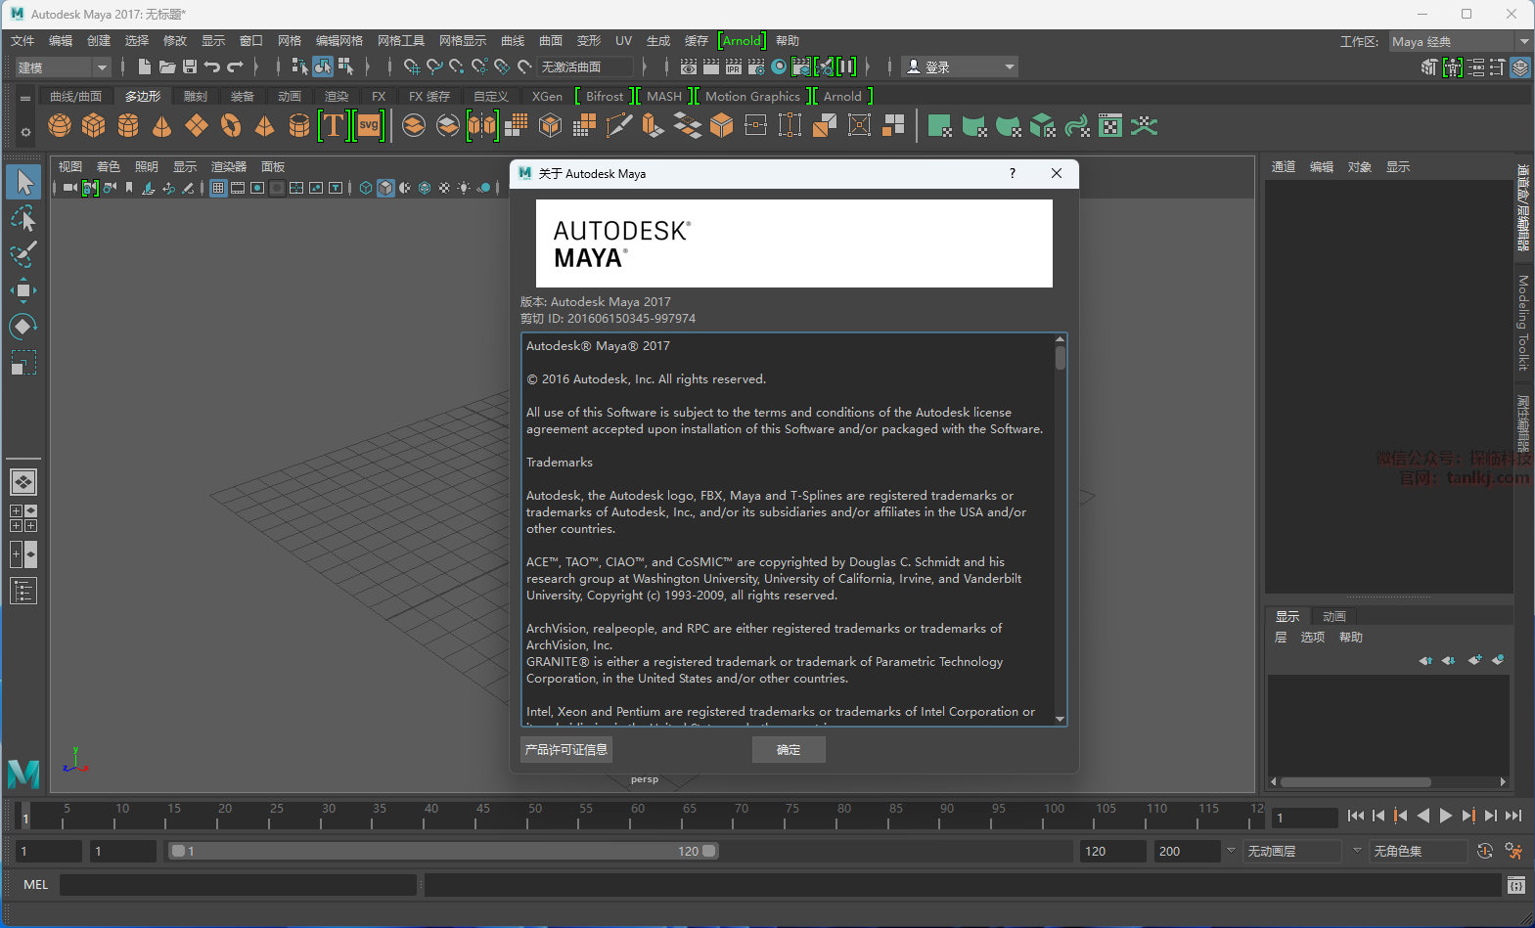Click the 确定 button in the dialog
Screen dimensions: 1535x928
(x=789, y=749)
